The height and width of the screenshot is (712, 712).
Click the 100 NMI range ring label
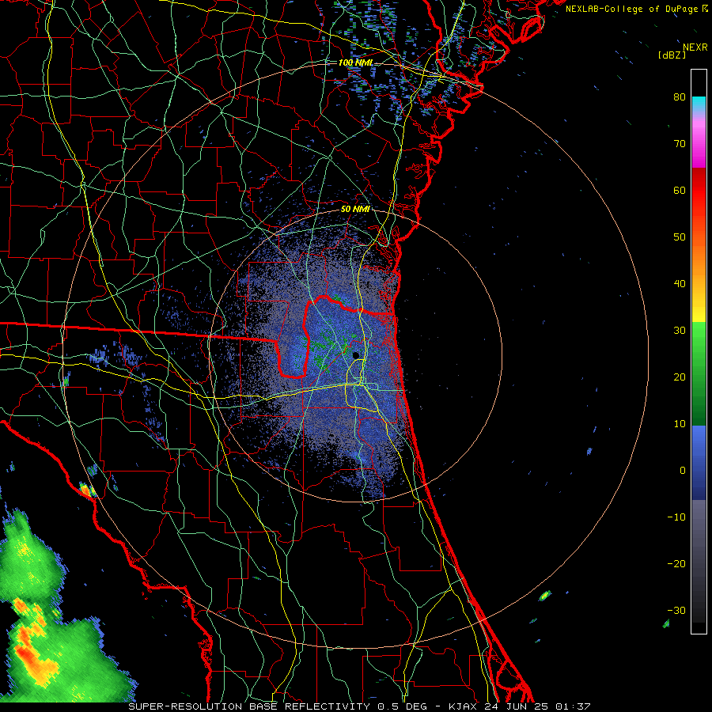pos(355,62)
